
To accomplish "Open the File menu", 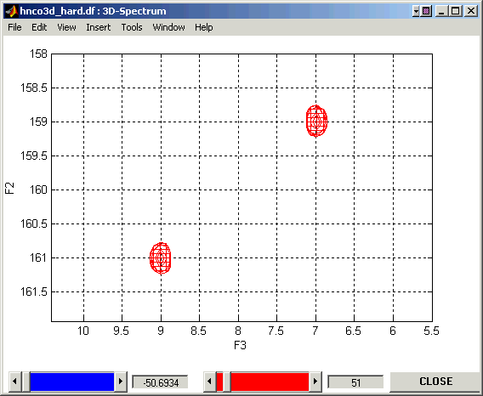I will tap(14, 27).
